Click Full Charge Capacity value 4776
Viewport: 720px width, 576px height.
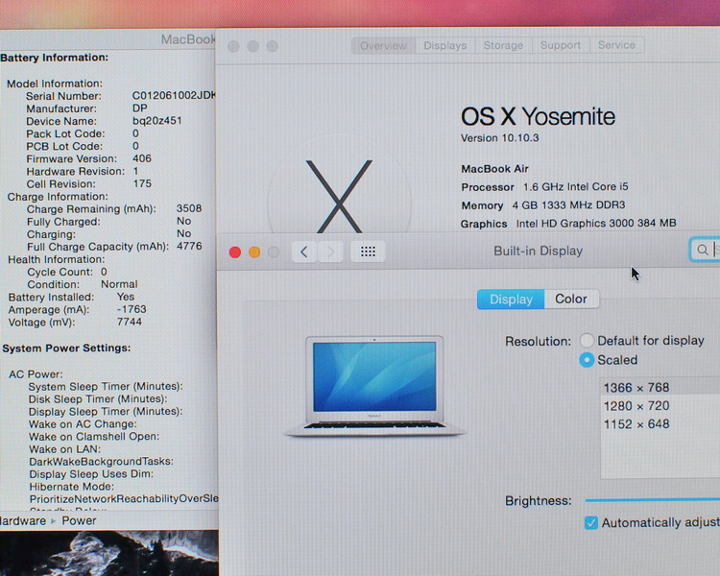[189, 246]
